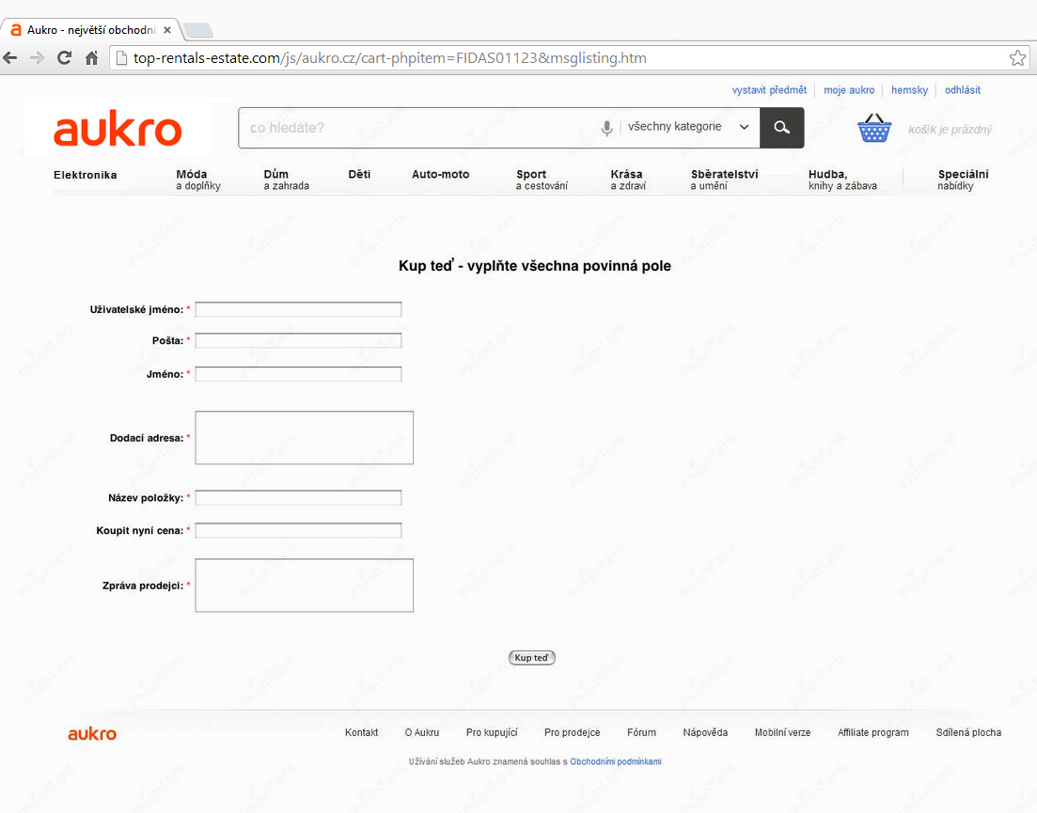Reload the page with the refresh icon
Screen dimensions: 1037x813
(x=64, y=58)
